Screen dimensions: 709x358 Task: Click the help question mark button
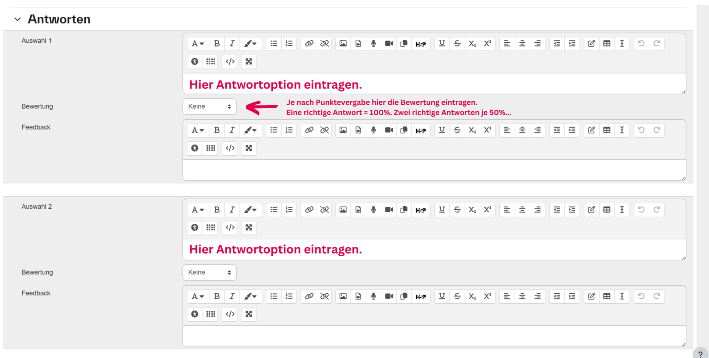(700, 354)
